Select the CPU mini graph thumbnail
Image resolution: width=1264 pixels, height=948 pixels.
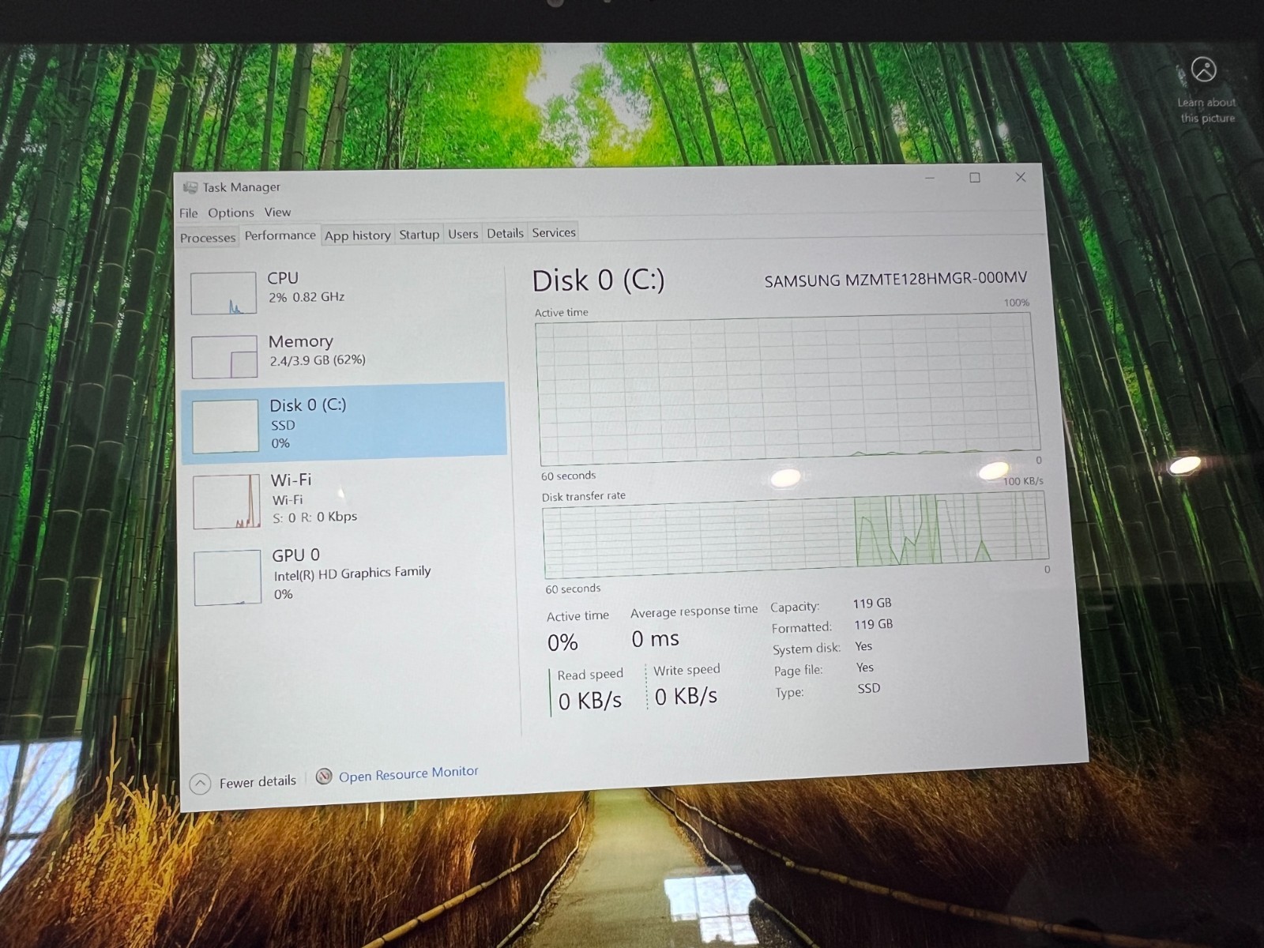(x=224, y=293)
